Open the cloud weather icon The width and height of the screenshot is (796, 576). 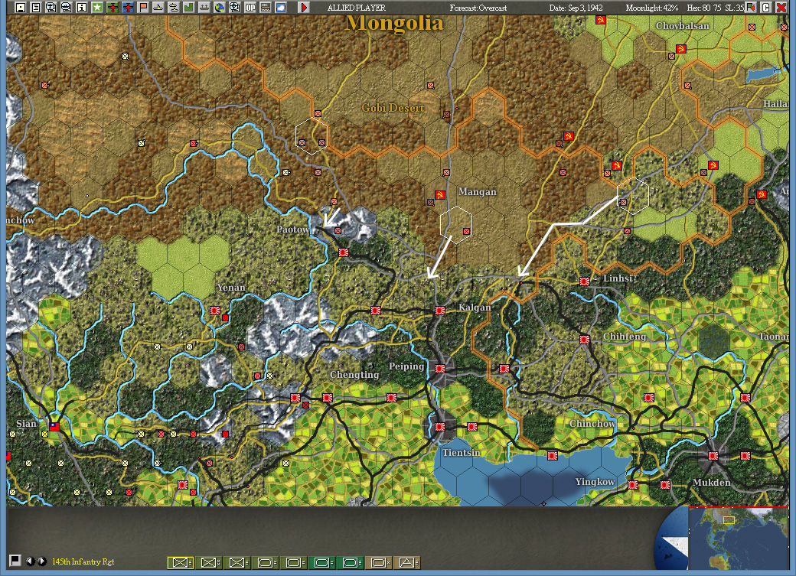[281, 7]
